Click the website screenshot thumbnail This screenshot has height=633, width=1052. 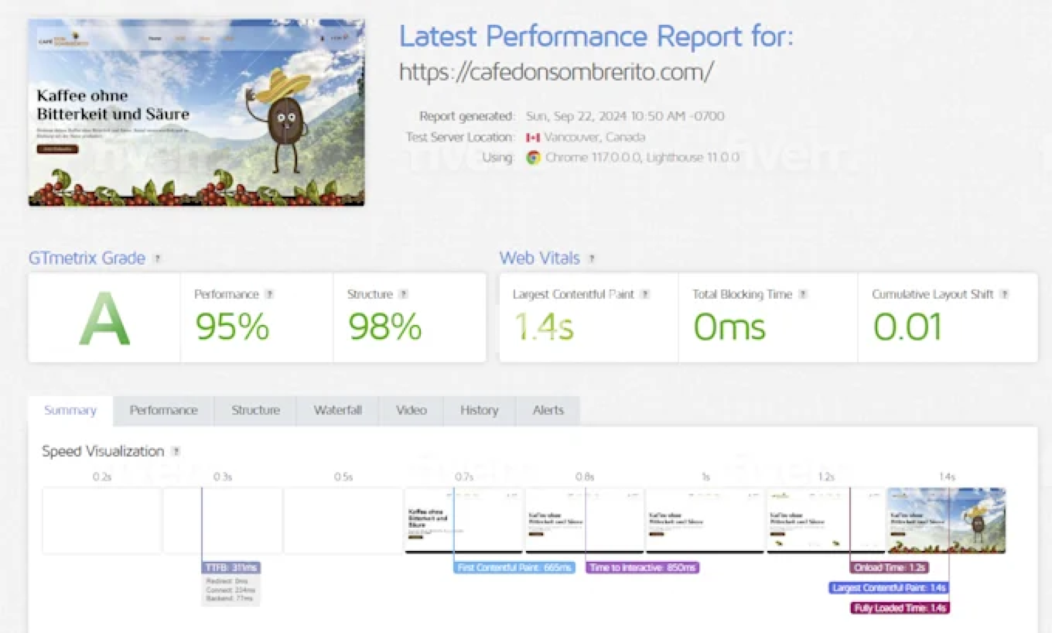pyautogui.click(x=196, y=113)
